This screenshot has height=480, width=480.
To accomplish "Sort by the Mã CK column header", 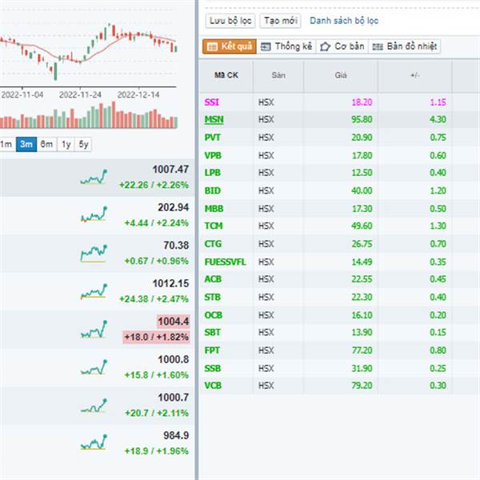I will click(226, 75).
